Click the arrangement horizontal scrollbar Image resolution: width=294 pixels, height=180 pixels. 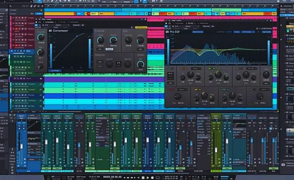69,112
